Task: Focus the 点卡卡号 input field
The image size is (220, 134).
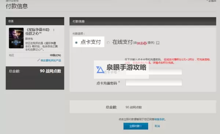Action: [x=154, y=72]
